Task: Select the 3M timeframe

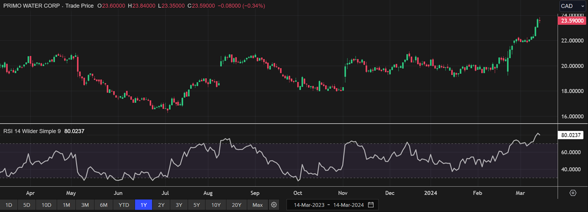Action: tap(85, 205)
